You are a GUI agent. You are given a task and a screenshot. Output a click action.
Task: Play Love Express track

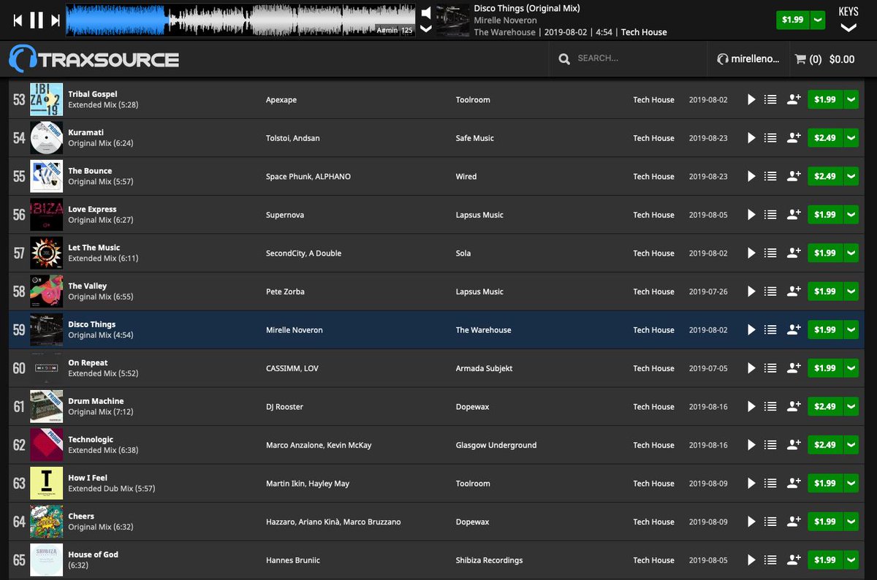751,215
